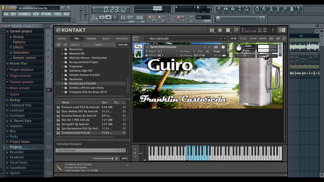Screen dimensions: 324x182
Task: Click FL Studio audio editor scissors icon
Action: point(278,9)
